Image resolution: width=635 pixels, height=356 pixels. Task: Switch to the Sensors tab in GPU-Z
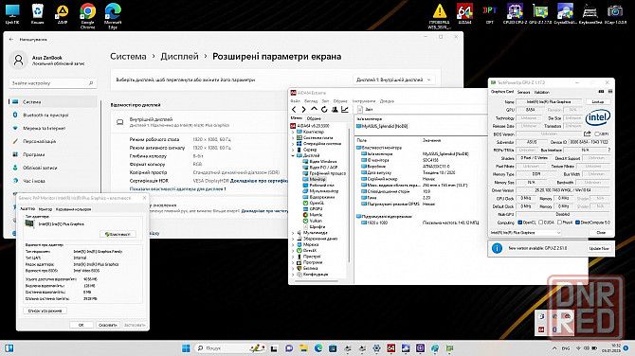[523, 92]
